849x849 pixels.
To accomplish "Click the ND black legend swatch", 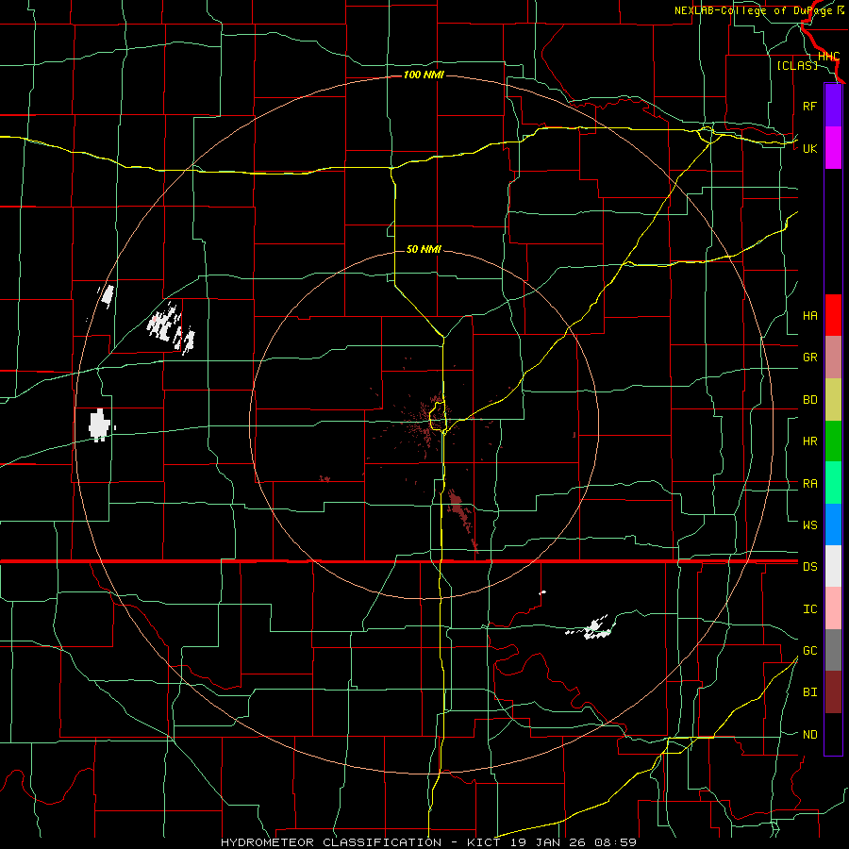I will pyautogui.click(x=833, y=734).
